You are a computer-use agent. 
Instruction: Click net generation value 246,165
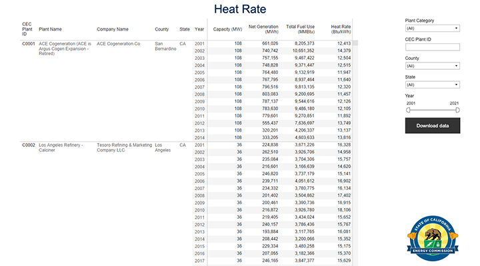point(270,261)
